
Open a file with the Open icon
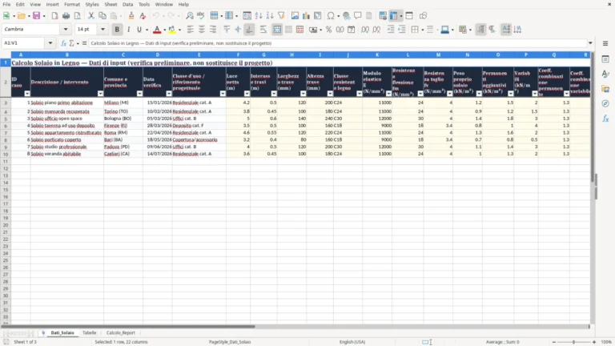[21, 16]
